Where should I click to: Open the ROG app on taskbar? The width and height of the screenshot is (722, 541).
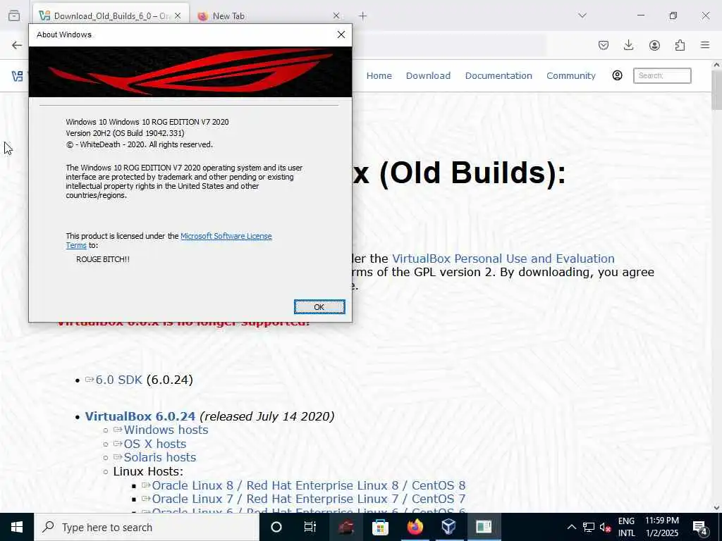345,527
